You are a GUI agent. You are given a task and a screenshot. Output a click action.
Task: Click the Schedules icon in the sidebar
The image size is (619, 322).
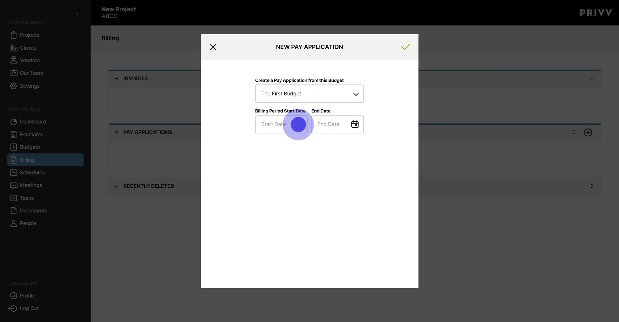coord(14,172)
